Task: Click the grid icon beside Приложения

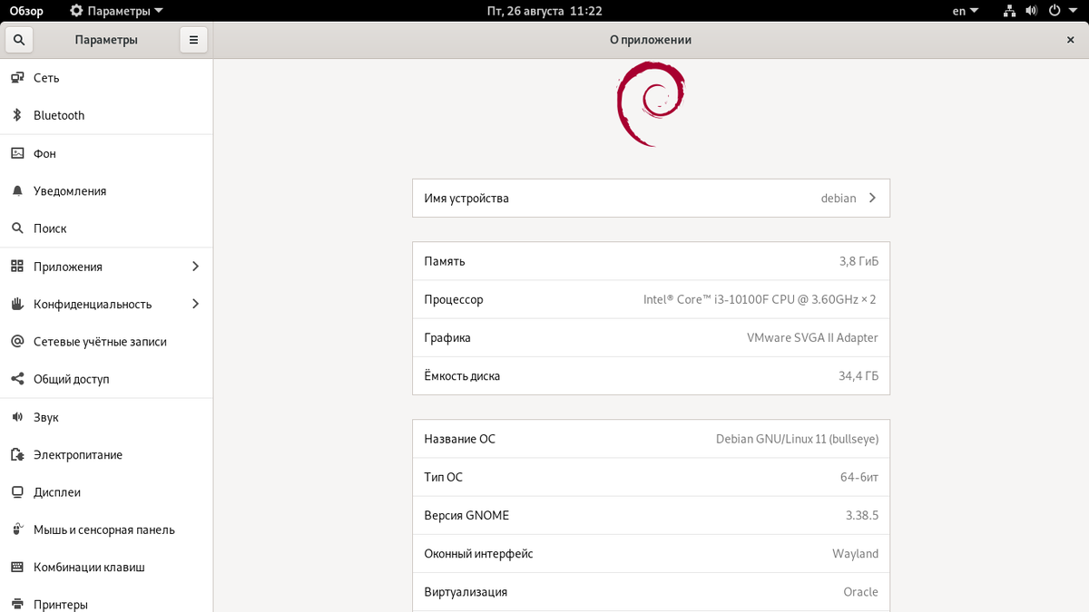Action: (x=16, y=267)
